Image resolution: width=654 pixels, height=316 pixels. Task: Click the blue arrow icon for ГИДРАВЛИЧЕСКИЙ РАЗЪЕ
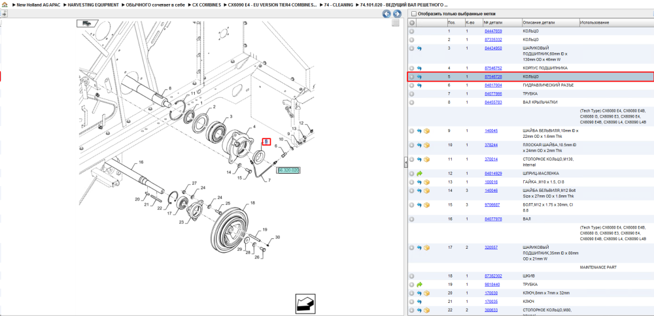[419, 86]
